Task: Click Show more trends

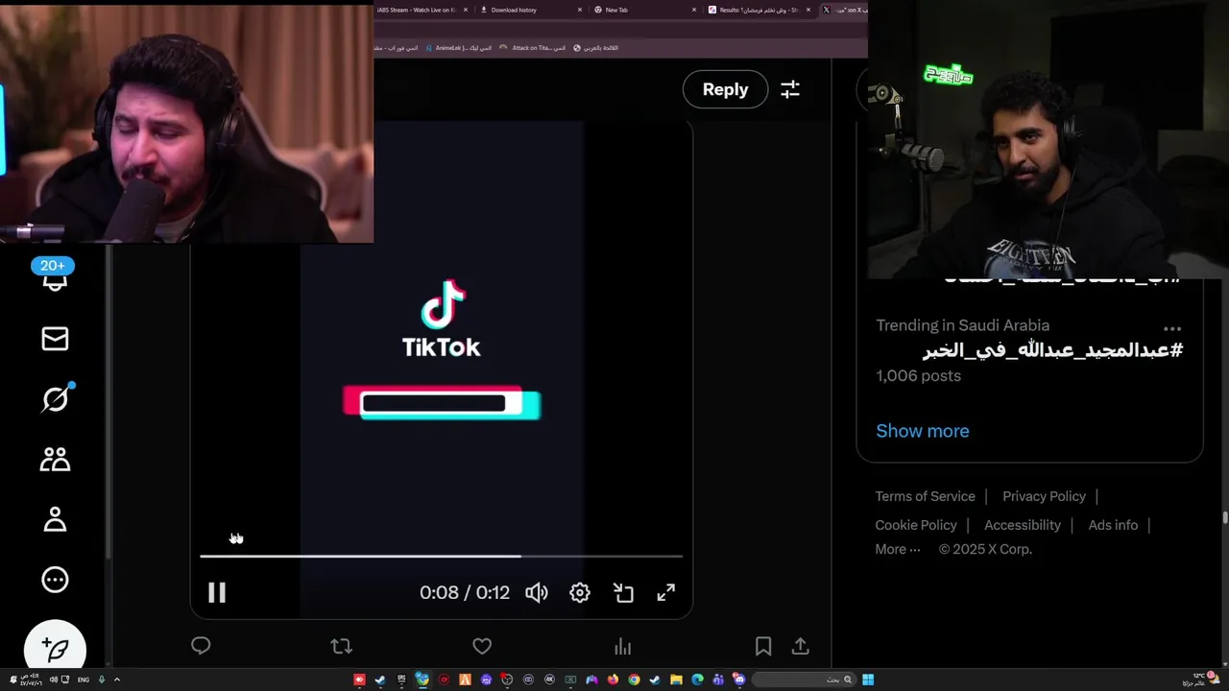Action: point(923,431)
